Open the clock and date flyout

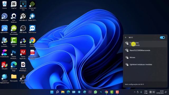[x=160, y=92]
